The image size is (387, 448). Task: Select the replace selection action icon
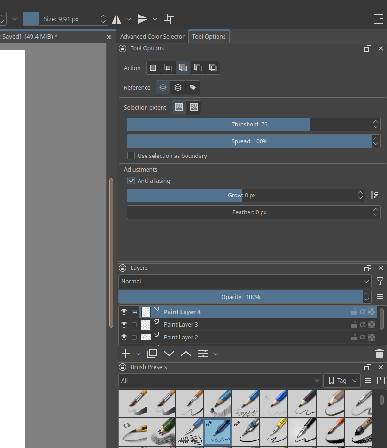153,68
